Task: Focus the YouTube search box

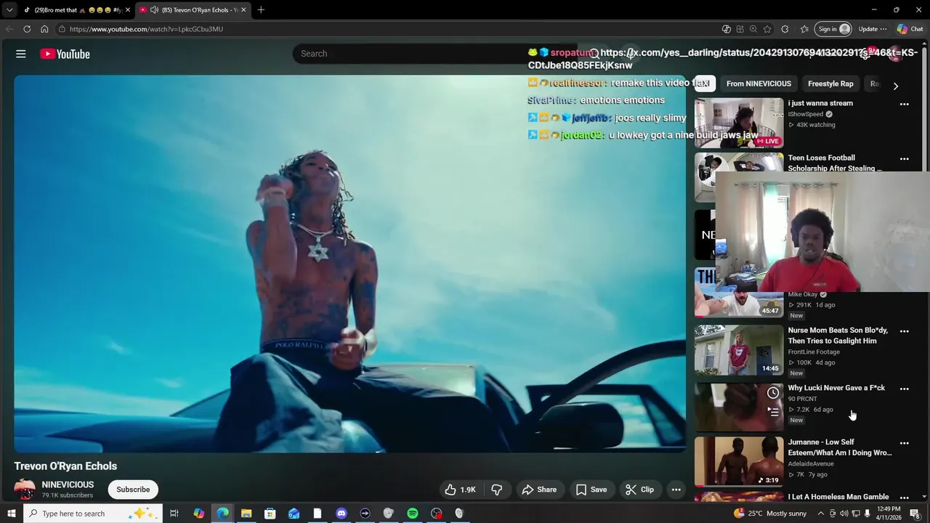Action: [436, 54]
